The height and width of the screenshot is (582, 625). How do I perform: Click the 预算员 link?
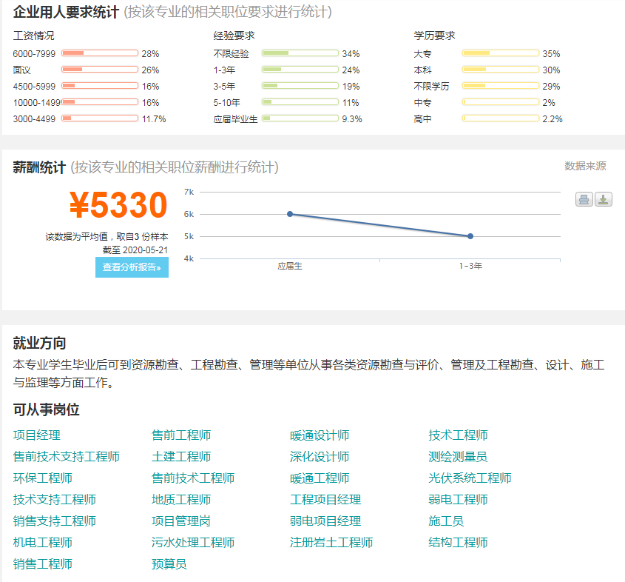tap(169, 564)
